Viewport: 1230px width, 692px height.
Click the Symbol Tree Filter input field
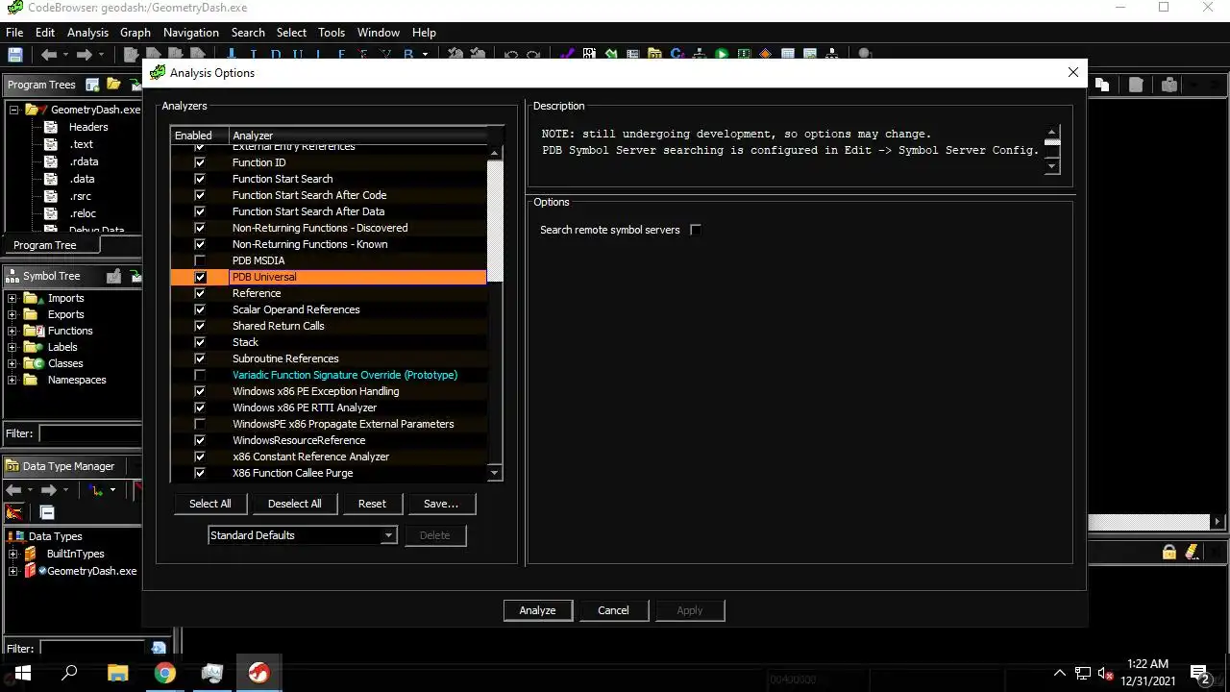click(x=90, y=434)
